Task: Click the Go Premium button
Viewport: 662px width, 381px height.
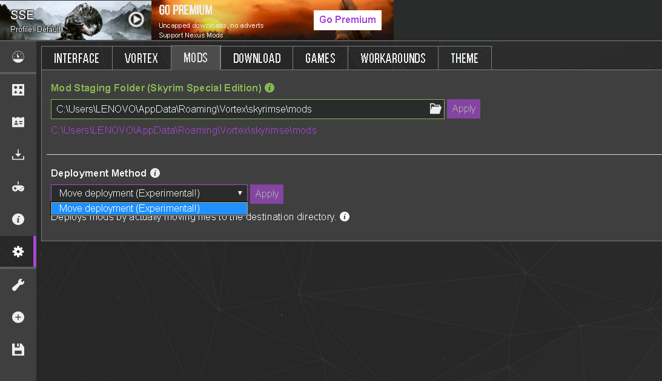Action: click(347, 20)
